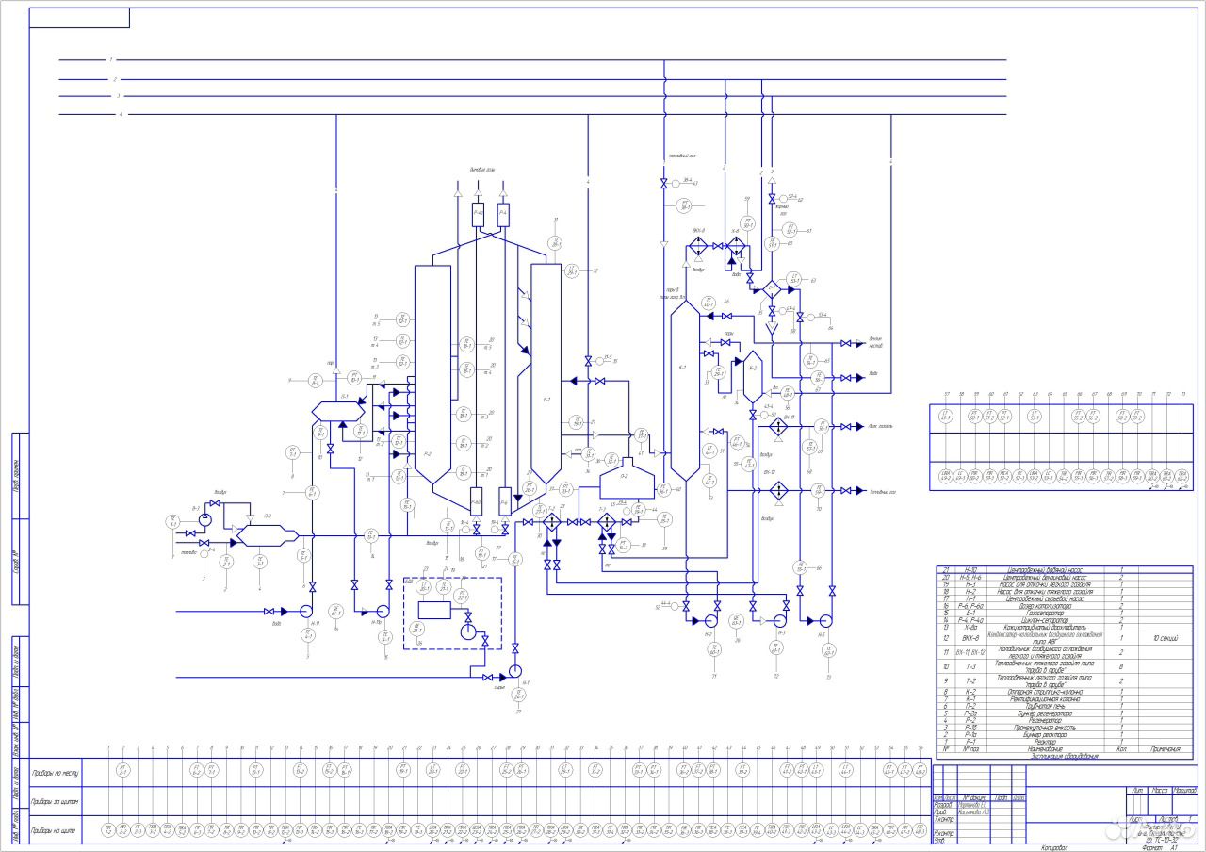Select the Р-6а catalyst doser box
Image resolution: width=1206 pixels, height=852 pixels.
[476, 501]
